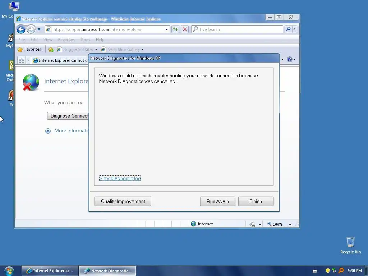Click the magnifier Search button
The width and height of the screenshot is (368, 276).
click(288, 29)
